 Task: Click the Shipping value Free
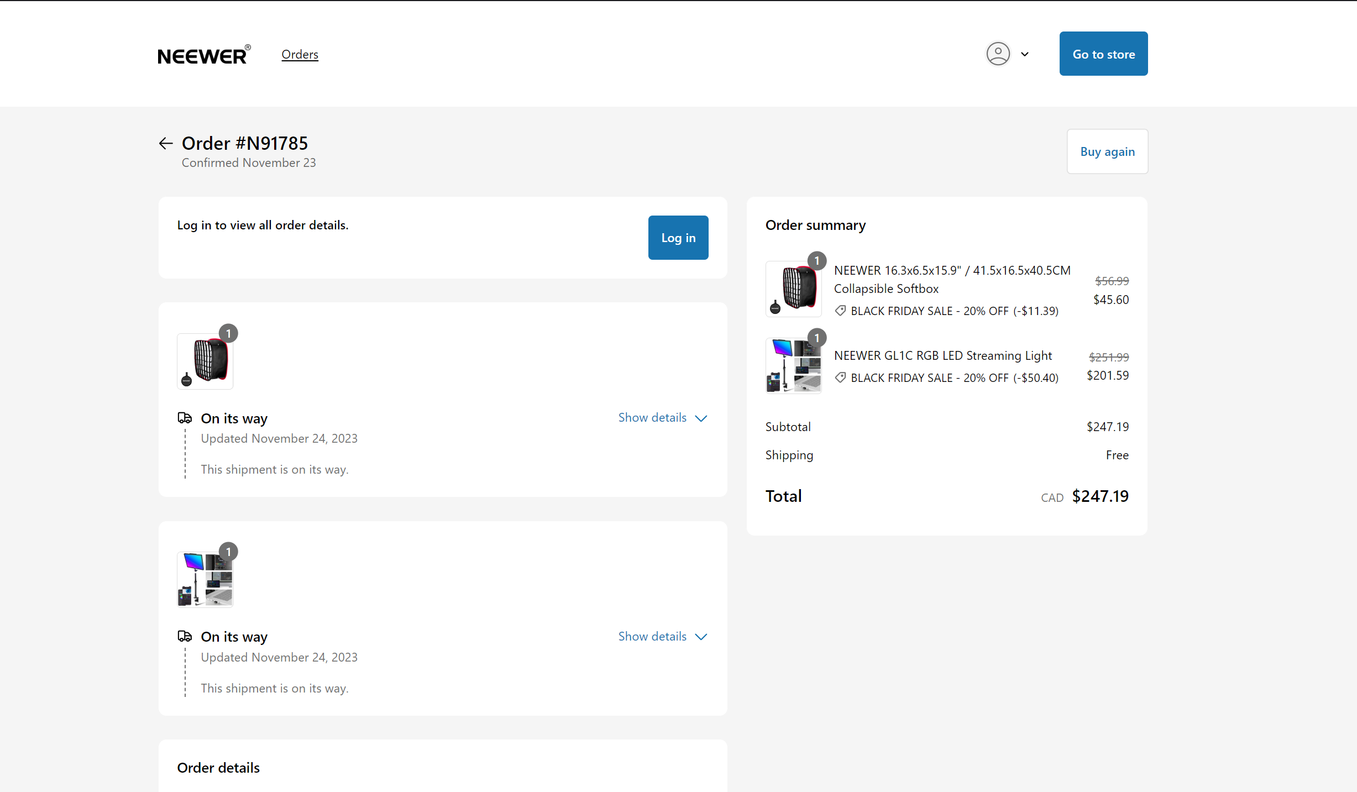pos(1117,455)
